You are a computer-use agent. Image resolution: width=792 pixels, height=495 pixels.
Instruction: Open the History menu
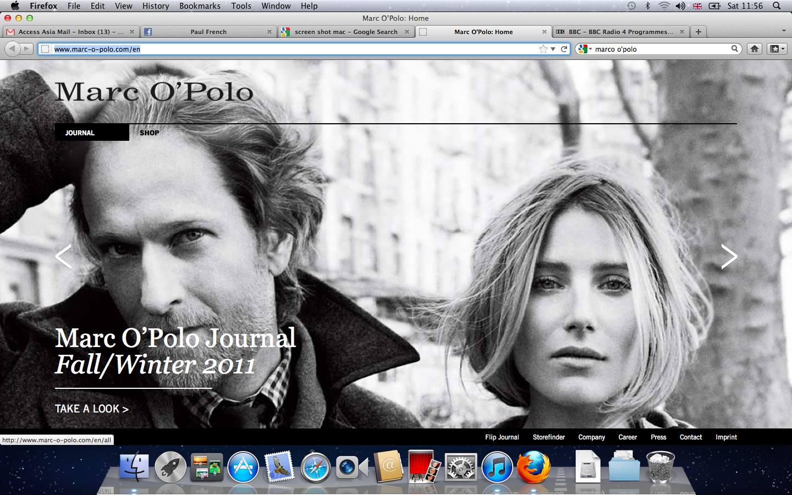coord(156,6)
